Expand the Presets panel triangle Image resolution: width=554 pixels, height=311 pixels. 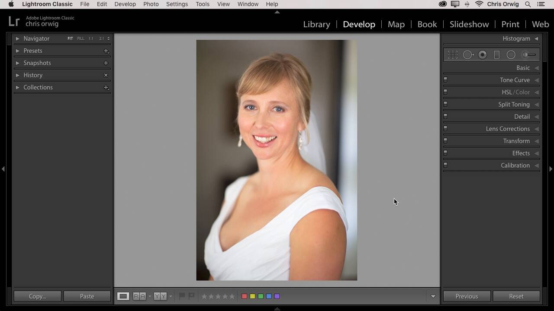point(17,51)
